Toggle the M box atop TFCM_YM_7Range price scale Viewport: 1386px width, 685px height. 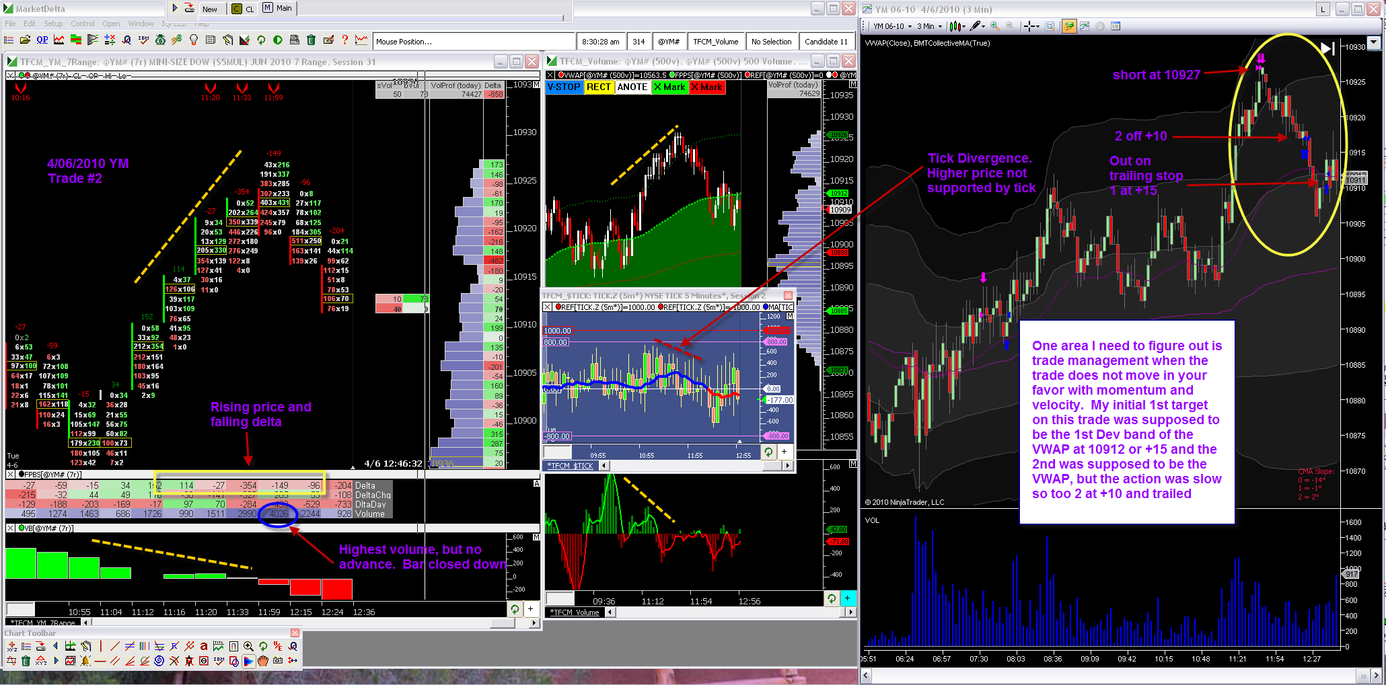[x=536, y=85]
